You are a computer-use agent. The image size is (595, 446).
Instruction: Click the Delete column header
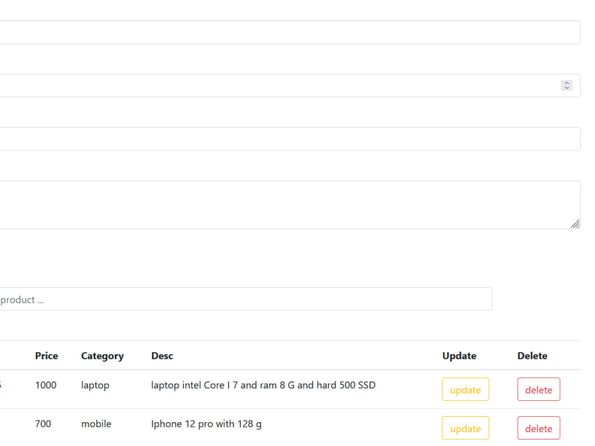(532, 356)
